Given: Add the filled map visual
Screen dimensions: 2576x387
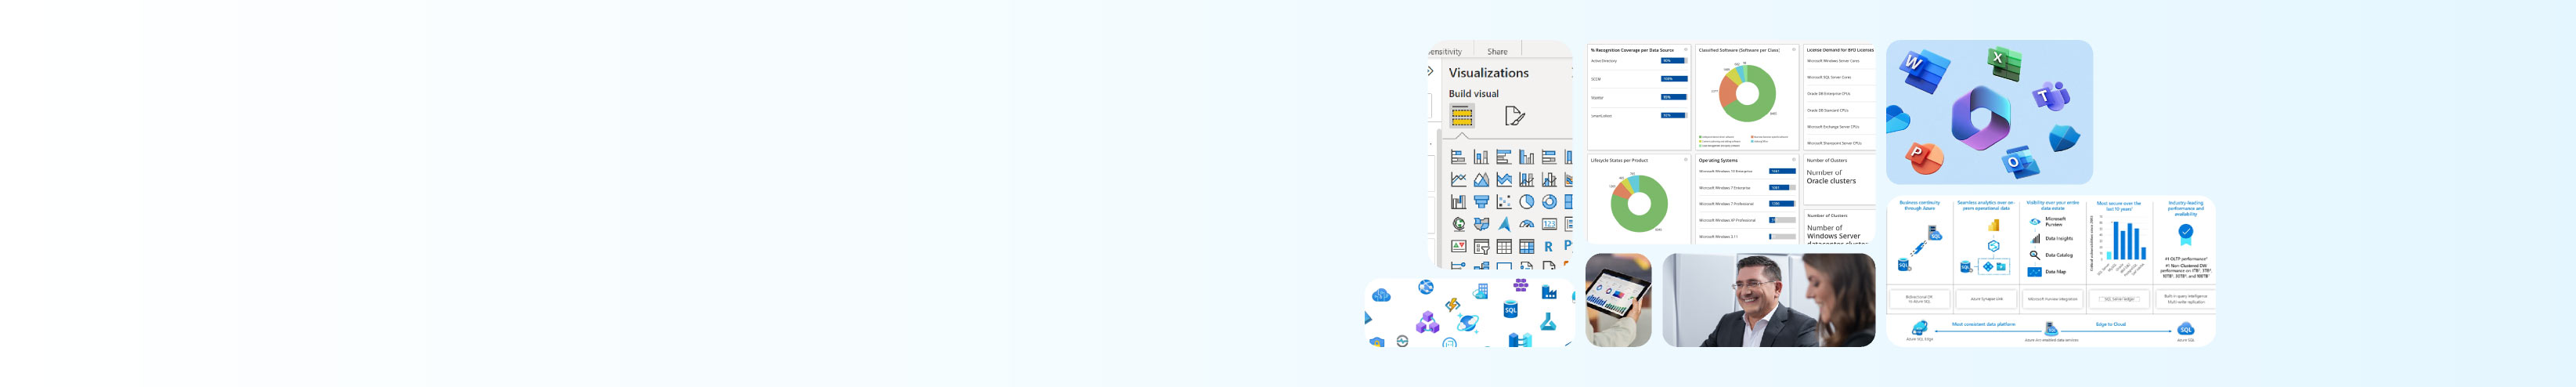Looking at the screenshot, I should [x=1481, y=224].
